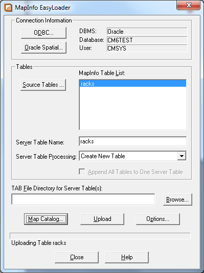Expand the Server Table Processing dropdown arrow
204x273 pixels.
point(182,156)
